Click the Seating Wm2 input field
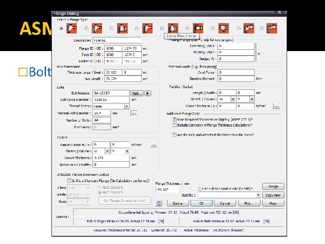The height and width of the screenshot is (244, 325). (236, 52)
